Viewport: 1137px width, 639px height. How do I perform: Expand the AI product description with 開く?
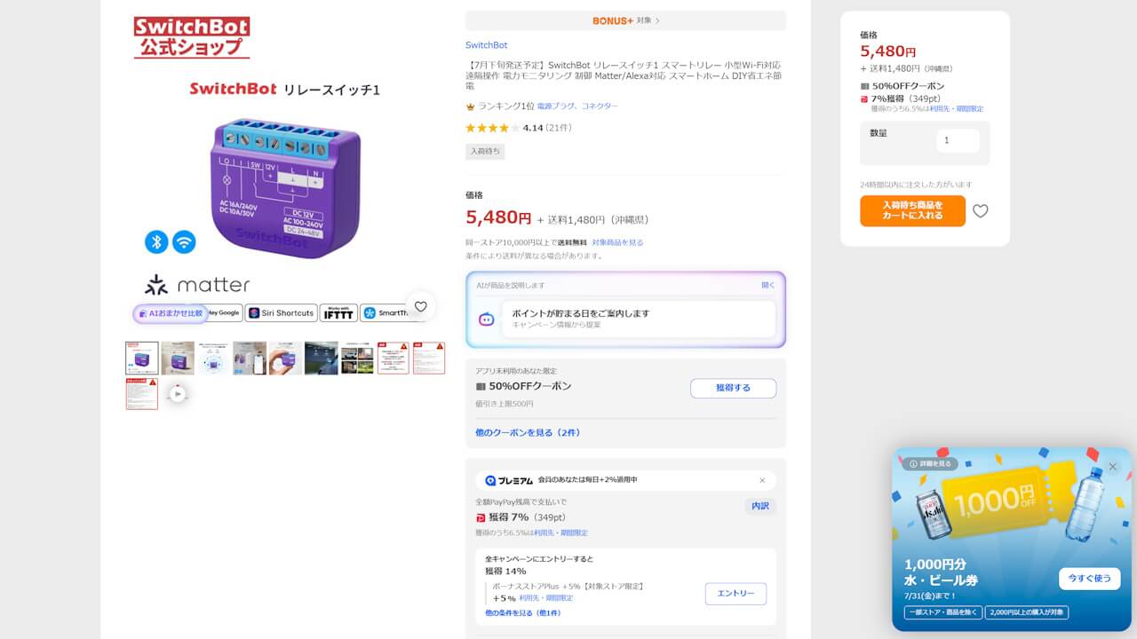[768, 285]
